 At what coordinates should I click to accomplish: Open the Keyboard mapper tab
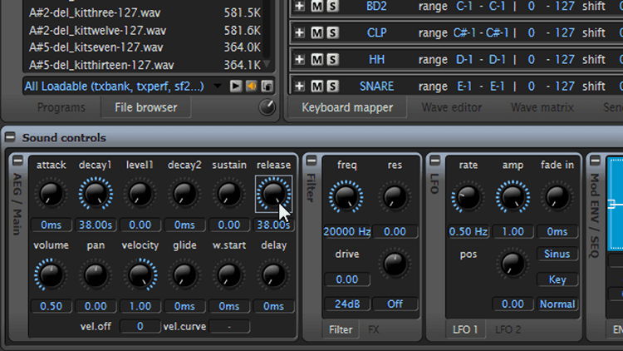(347, 107)
